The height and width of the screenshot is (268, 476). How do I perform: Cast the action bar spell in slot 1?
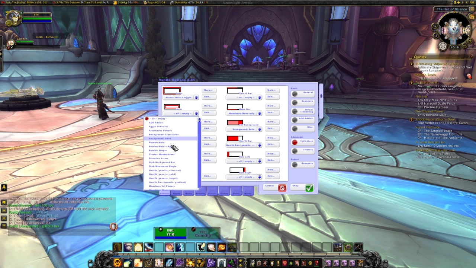[117, 263]
